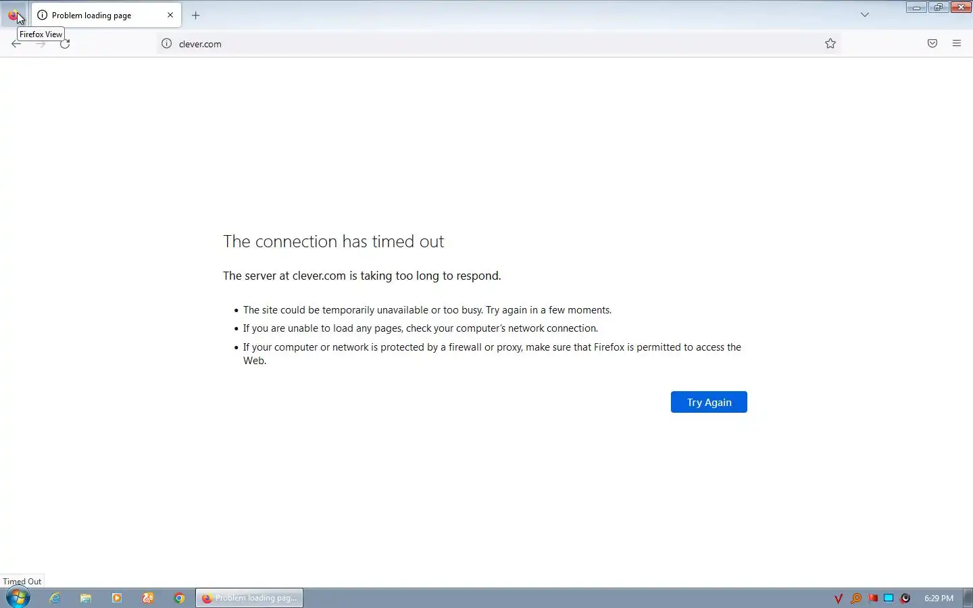This screenshot has height=608, width=973.
Task: Click the Show desktop strip
Action: click(x=968, y=598)
